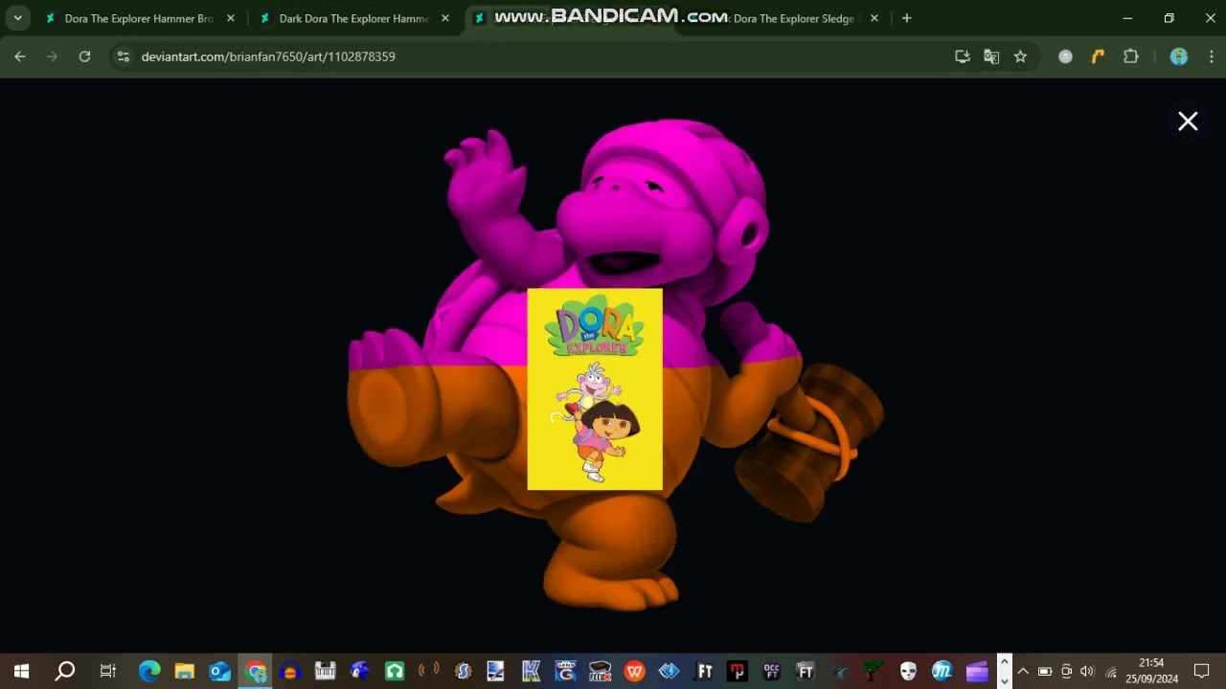Go forward to the next page
This screenshot has height=689, width=1226.
pyautogui.click(x=53, y=56)
